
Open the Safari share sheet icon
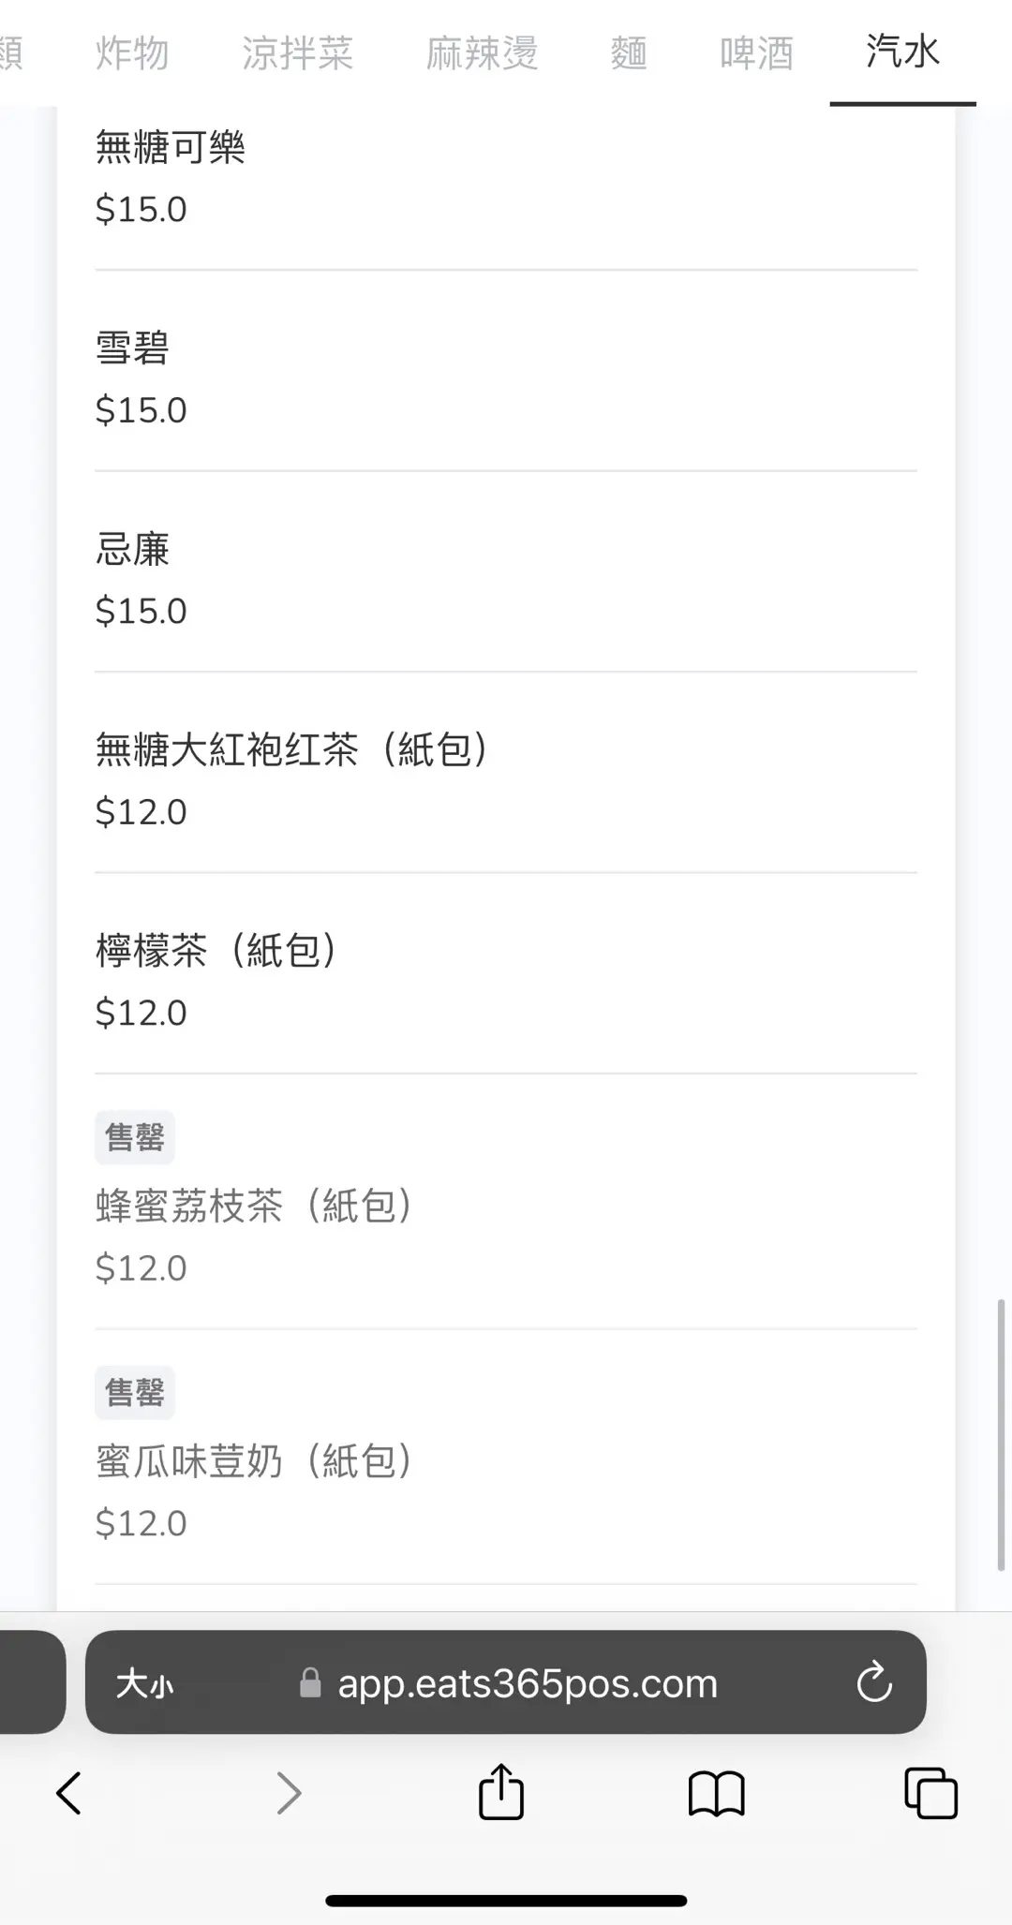coord(501,1791)
